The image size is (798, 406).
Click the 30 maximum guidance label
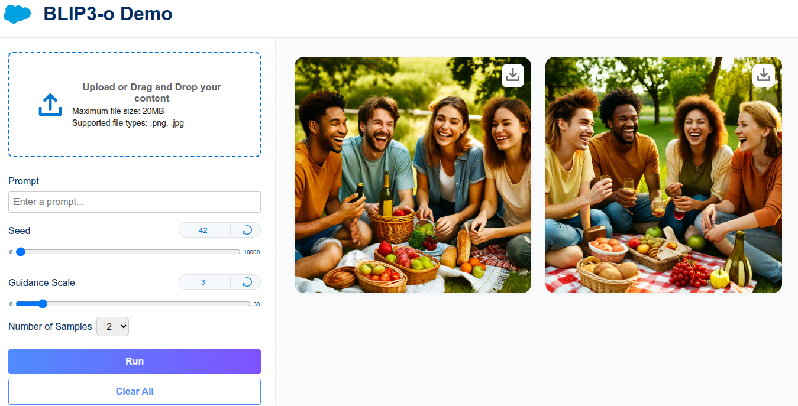(256, 304)
